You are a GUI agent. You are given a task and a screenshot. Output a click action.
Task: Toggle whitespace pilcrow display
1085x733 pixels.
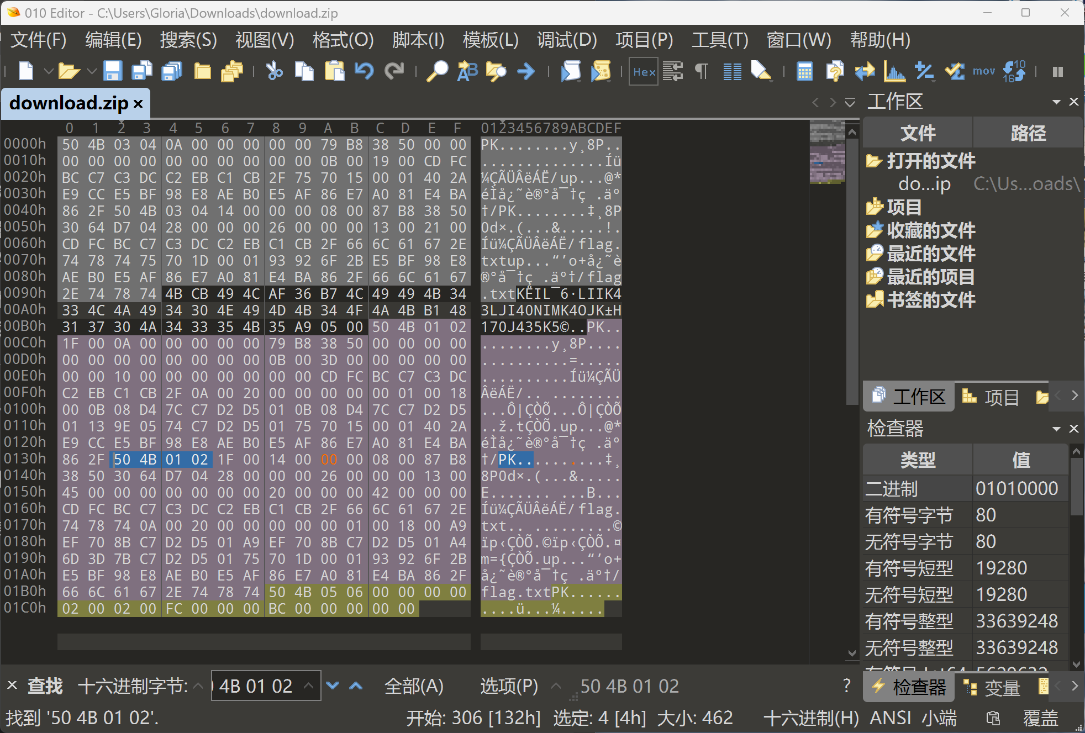(x=702, y=71)
